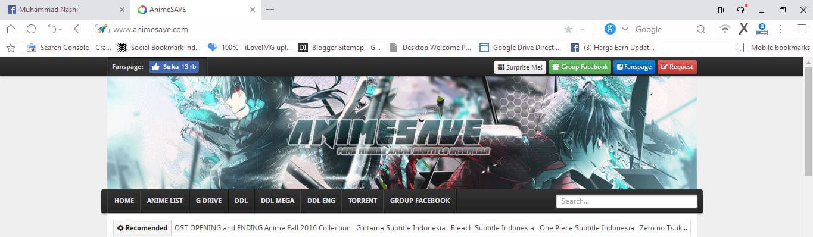Viewport: 813px width, 237px height.
Task: Bookmark this page with the star icon
Action: pyautogui.click(x=568, y=29)
